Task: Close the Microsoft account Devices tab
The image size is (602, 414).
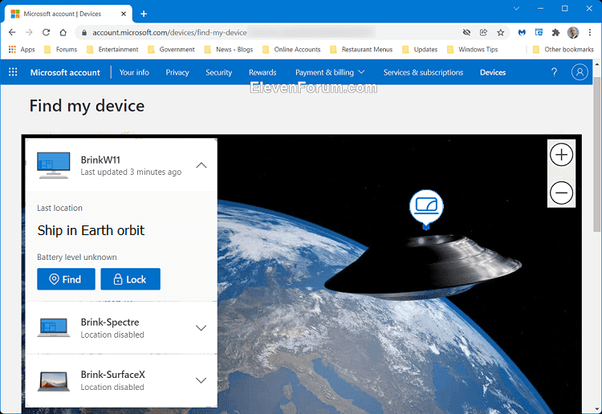Action: [124, 14]
